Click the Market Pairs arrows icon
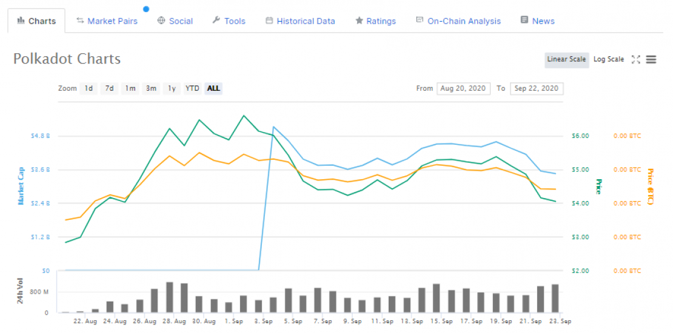 (x=80, y=21)
